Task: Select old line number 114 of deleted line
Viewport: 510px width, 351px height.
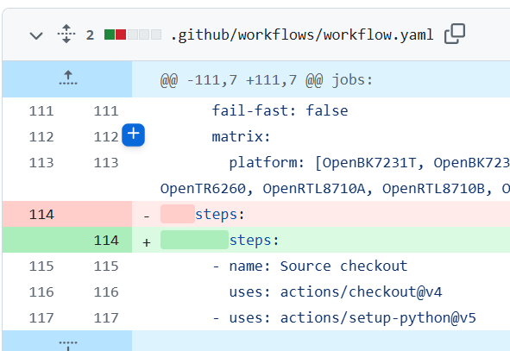Action: coord(41,215)
